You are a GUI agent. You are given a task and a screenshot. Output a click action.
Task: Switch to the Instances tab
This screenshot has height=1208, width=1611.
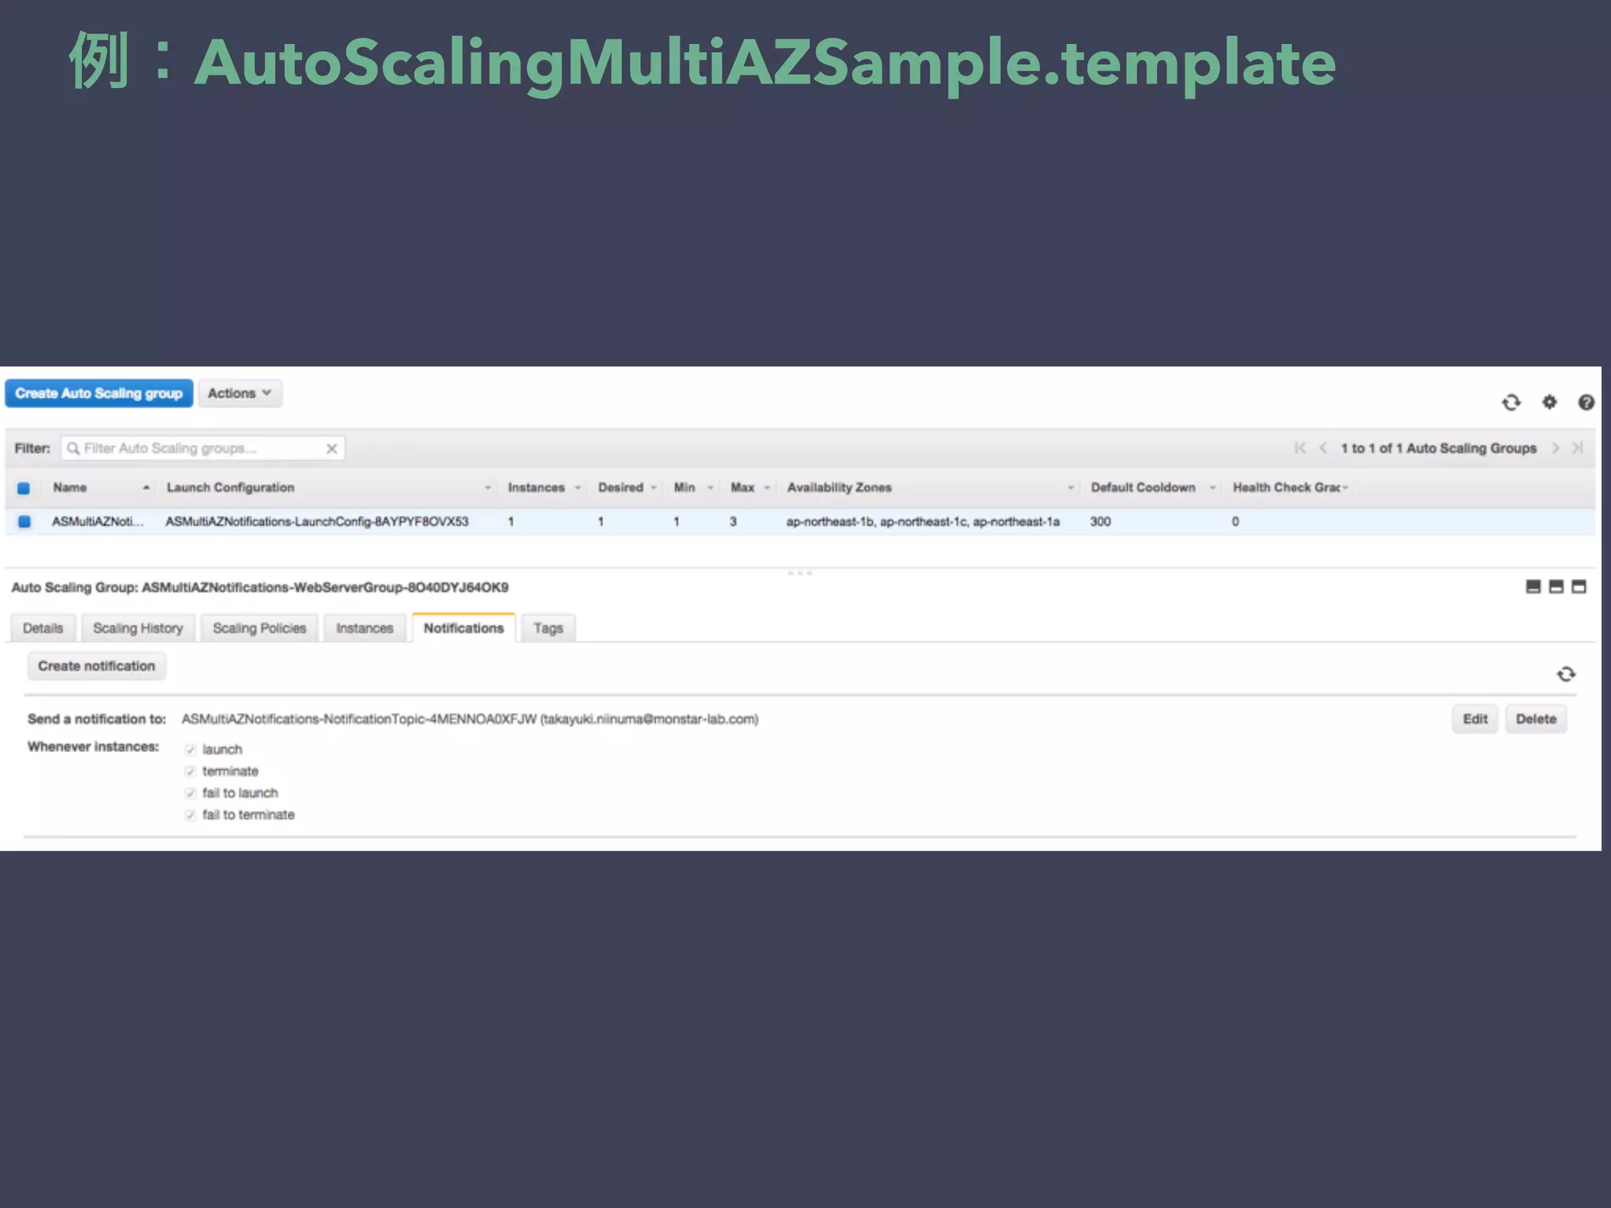(364, 628)
